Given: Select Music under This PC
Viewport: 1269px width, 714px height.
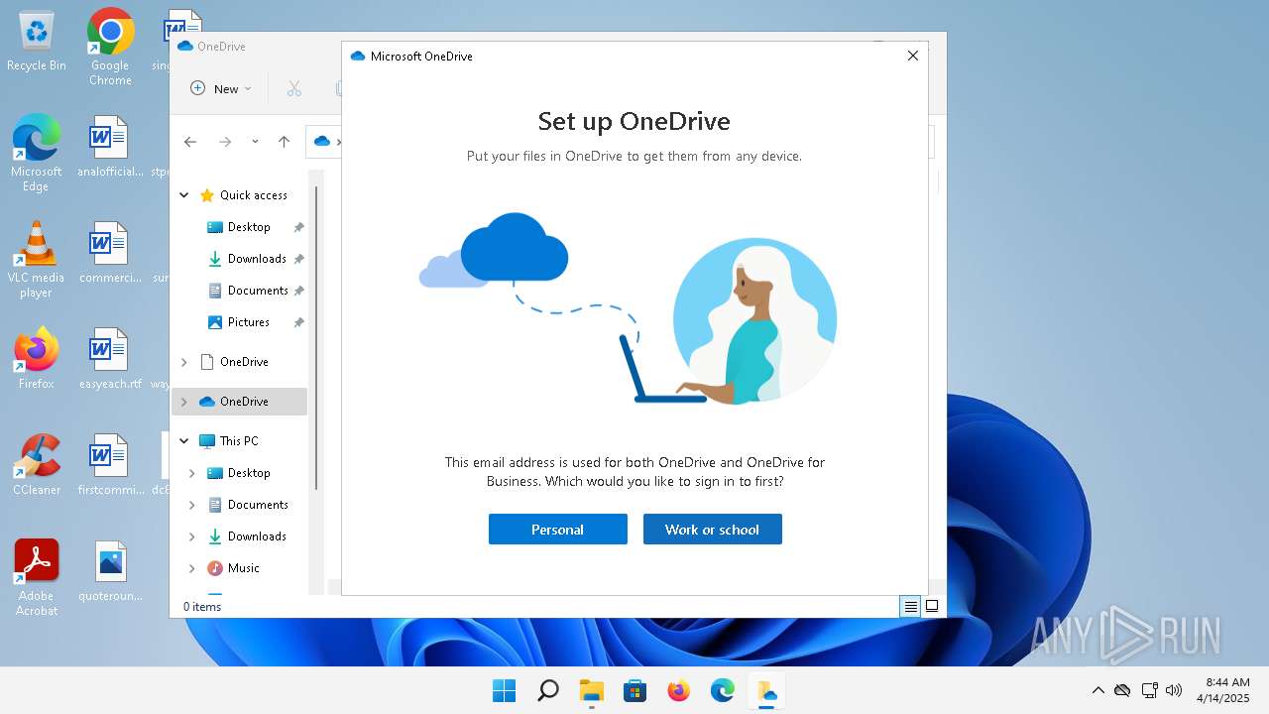Looking at the screenshot, I should [x=243, y=568].
